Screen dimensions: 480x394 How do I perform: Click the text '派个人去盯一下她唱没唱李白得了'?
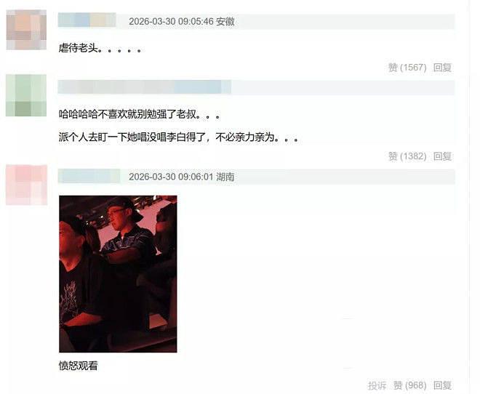tap(132, 137)
